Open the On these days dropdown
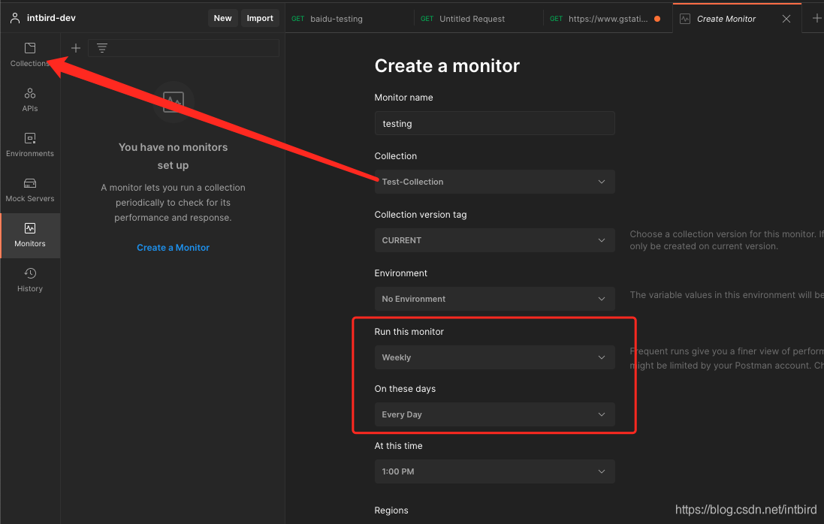 [x=494, y=414]
